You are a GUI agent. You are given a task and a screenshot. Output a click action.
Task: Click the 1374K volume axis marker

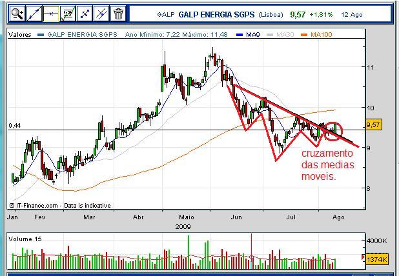coord(377,259)
